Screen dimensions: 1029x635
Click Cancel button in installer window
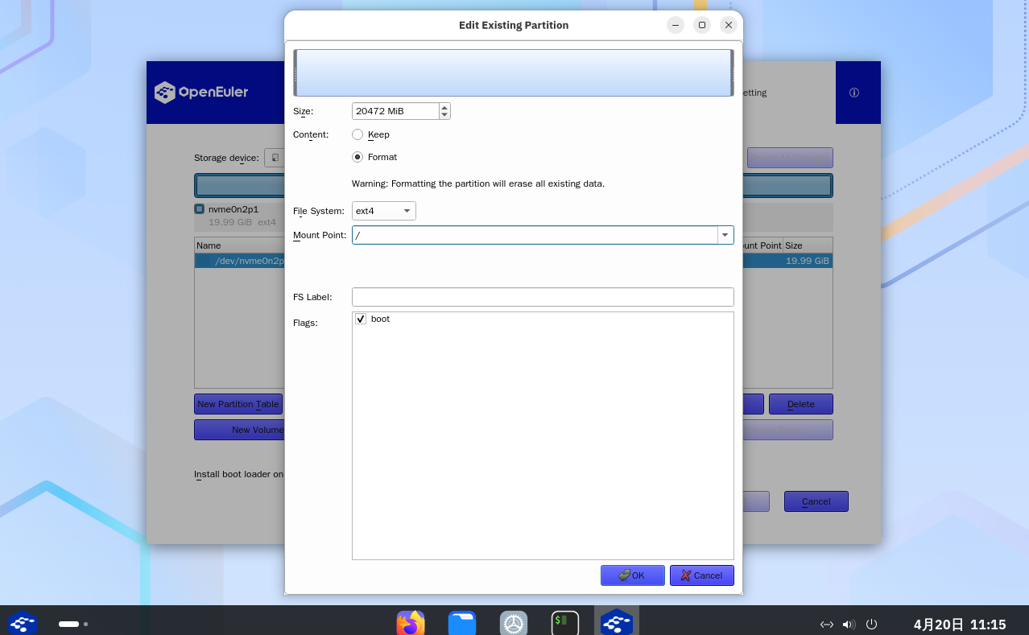point(816,501)
